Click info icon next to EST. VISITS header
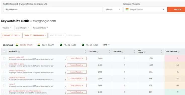This screenshot has width=185, height=95. tap(145, 52)
